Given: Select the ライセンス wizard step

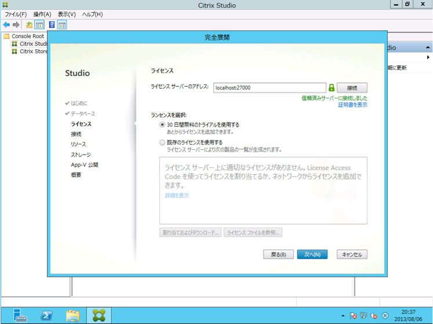Looking at the screenshot, I should 81,124.
